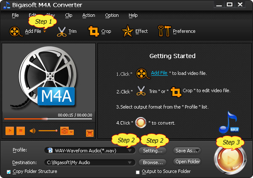
Task: Open the Help menu
Action: tap(133, 15)
